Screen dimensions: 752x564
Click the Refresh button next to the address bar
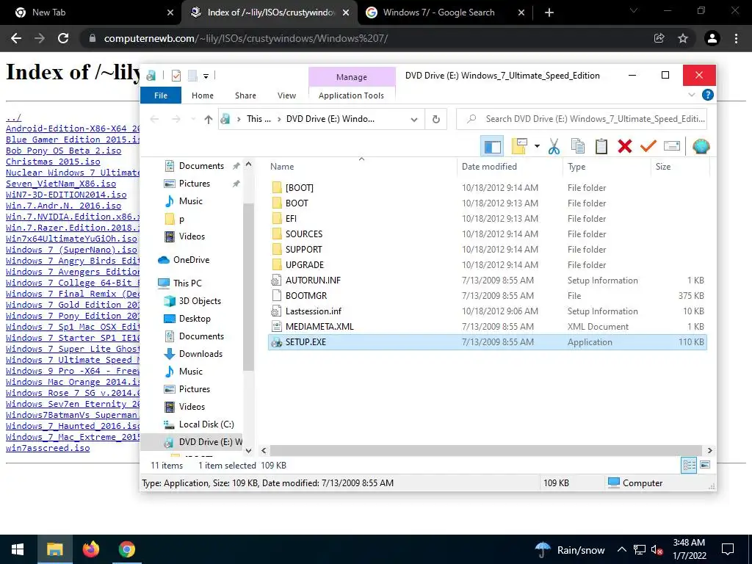pos(436,119)
